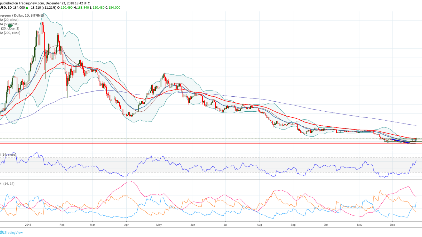Screen dimensions: 422x237
Task: Select the MA (200, close) indicator label
Action: click(10, 33)
